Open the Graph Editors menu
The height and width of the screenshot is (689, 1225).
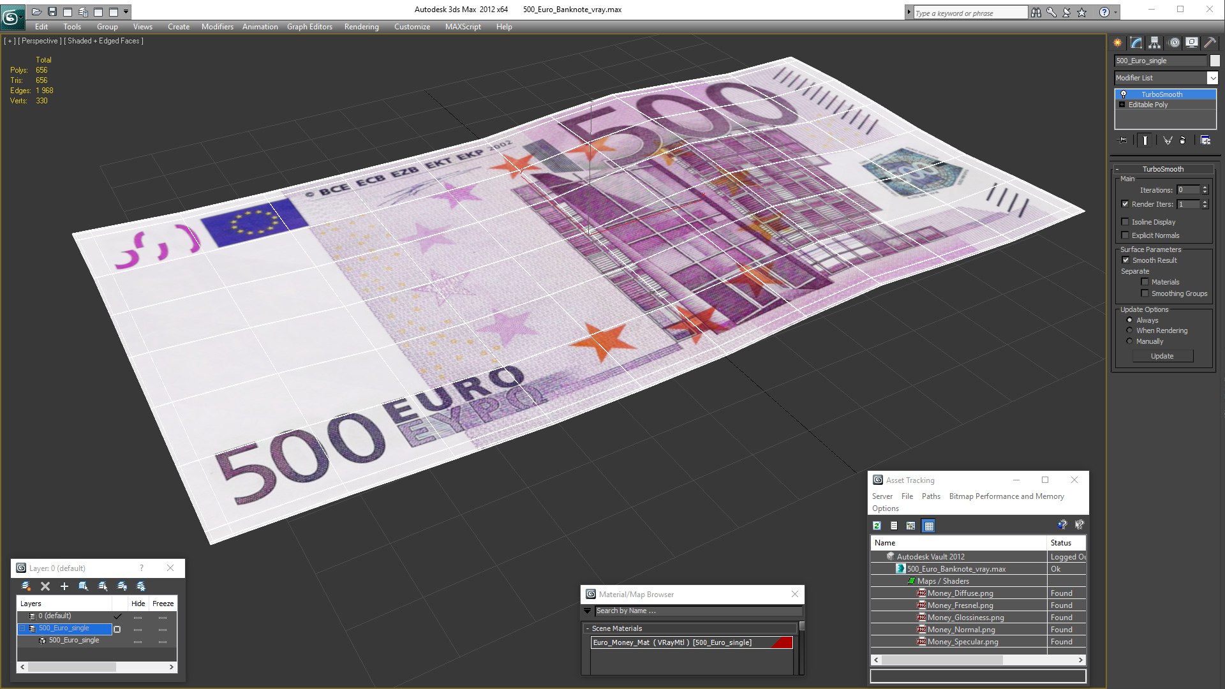tap(309, 27)
